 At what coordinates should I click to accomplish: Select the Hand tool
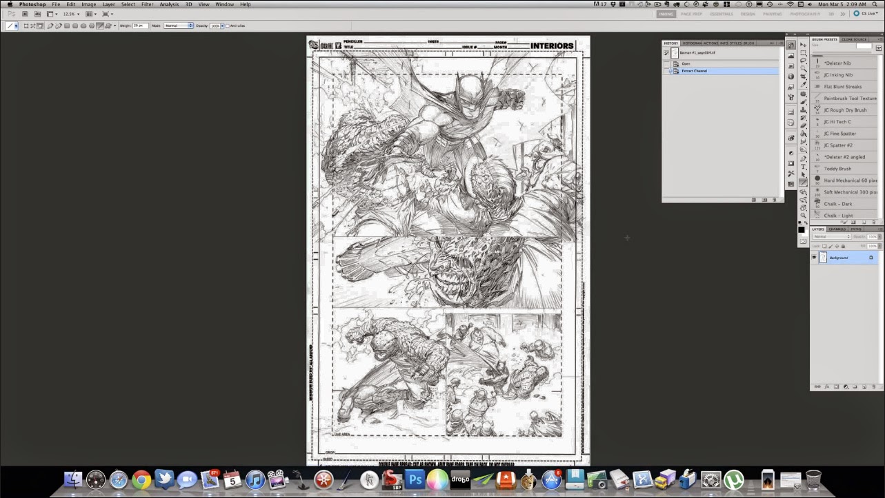[804, 207]
